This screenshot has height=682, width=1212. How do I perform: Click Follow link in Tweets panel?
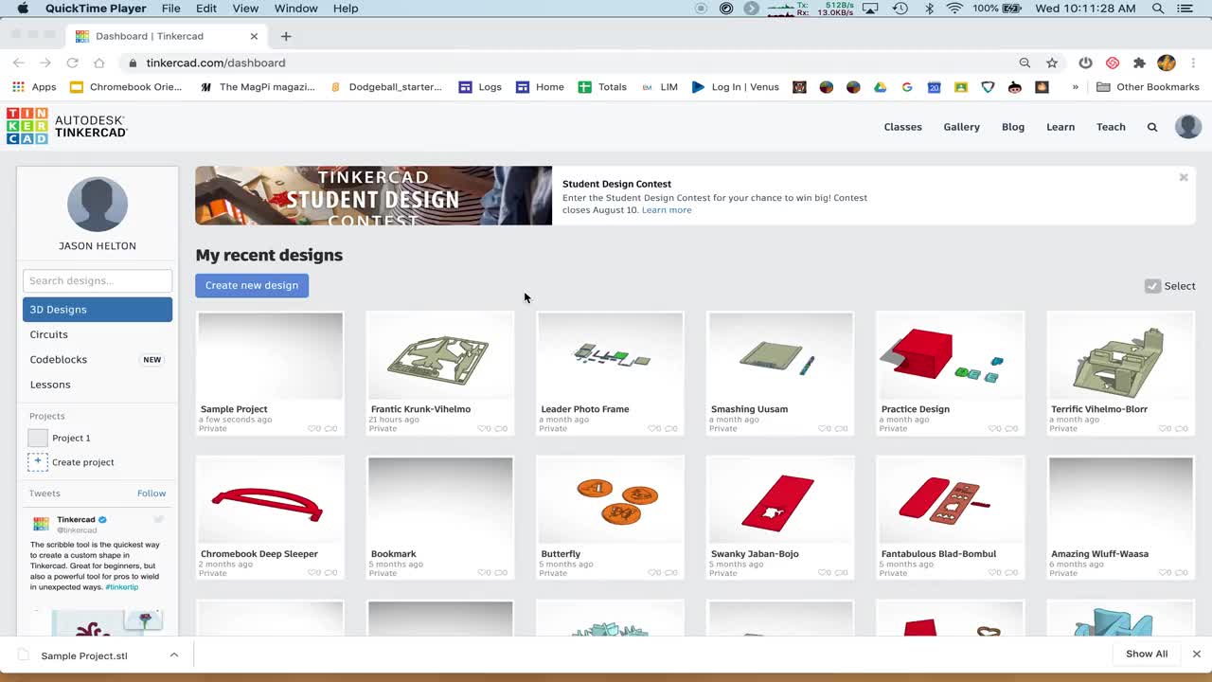pos(151,494)
